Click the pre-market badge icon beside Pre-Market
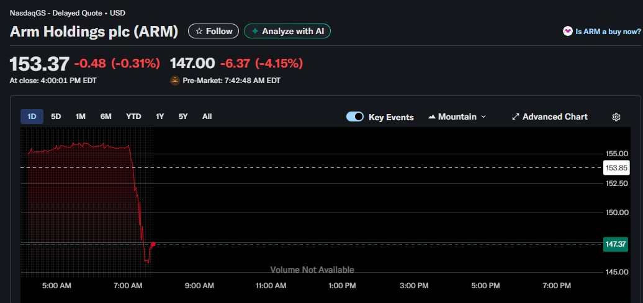 175,81
